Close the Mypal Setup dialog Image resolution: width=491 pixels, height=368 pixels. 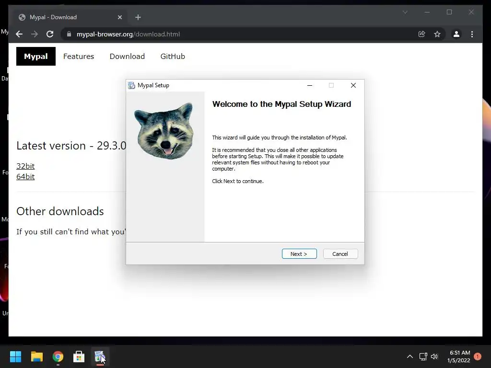pos(353,85)
